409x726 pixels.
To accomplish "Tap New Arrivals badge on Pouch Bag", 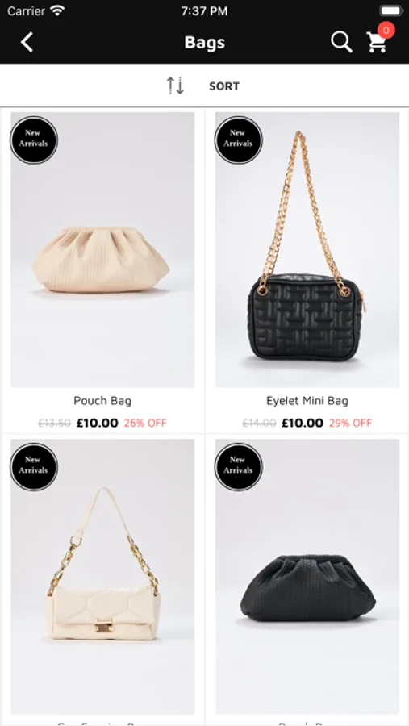I will (34, 140).
